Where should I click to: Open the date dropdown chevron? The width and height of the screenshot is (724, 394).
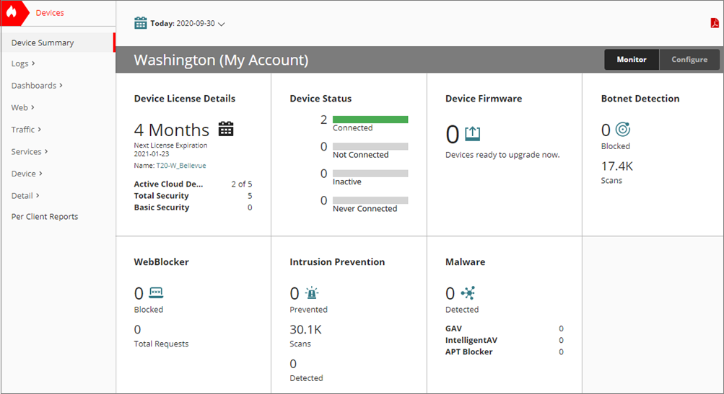click(x=221, y=24)
